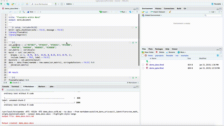The height and width of the screenshot is (126, 224).
Task: Click the Open File folder icon
Action: 13,4
